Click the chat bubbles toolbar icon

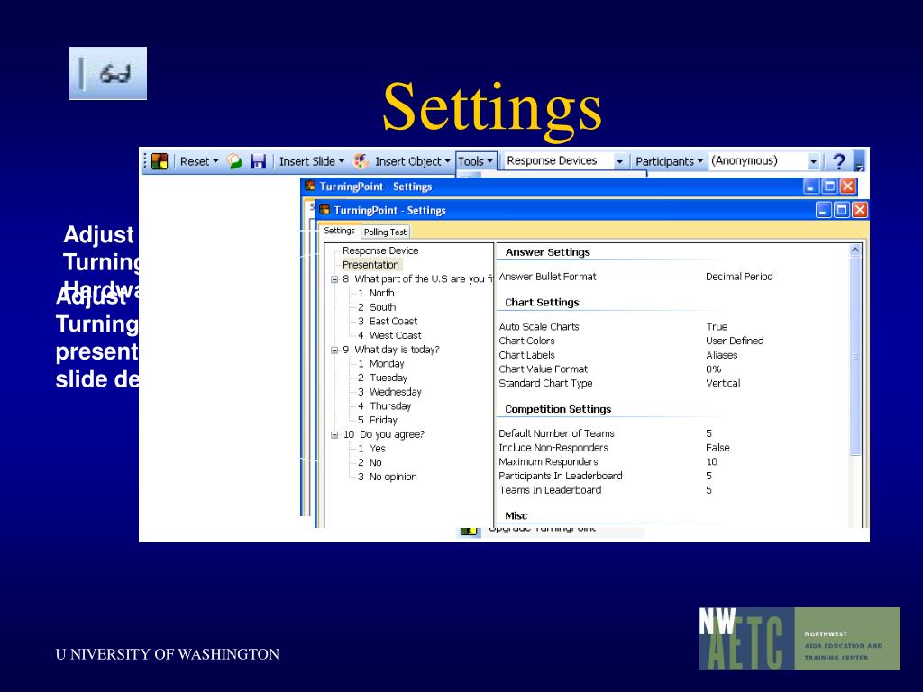234,161
